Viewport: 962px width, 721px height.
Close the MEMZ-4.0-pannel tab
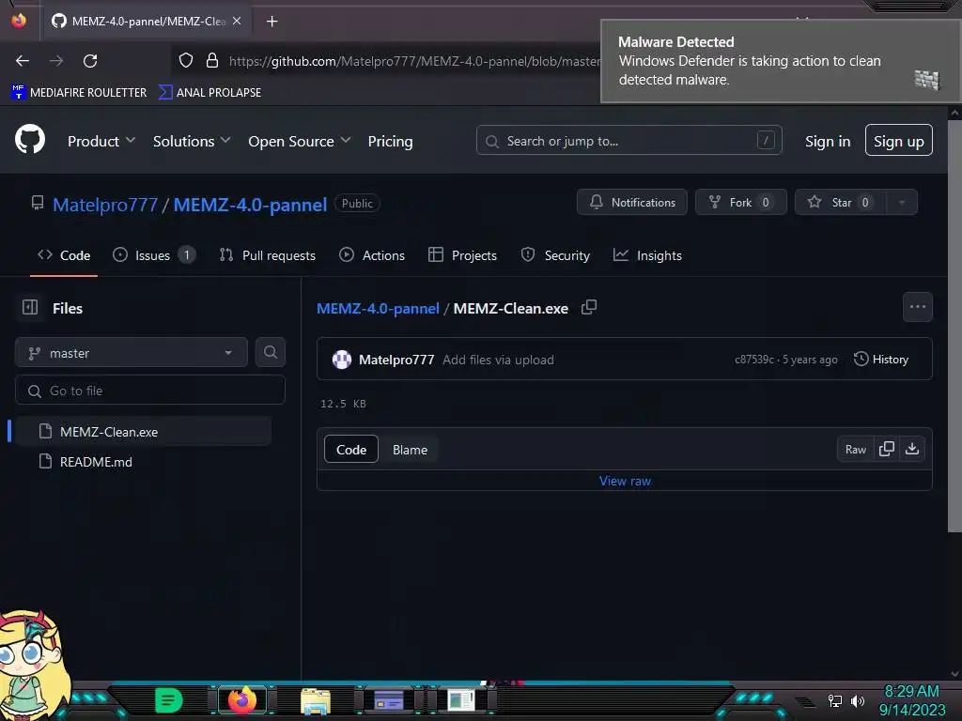pyautogui.click(x=237, y=21)
